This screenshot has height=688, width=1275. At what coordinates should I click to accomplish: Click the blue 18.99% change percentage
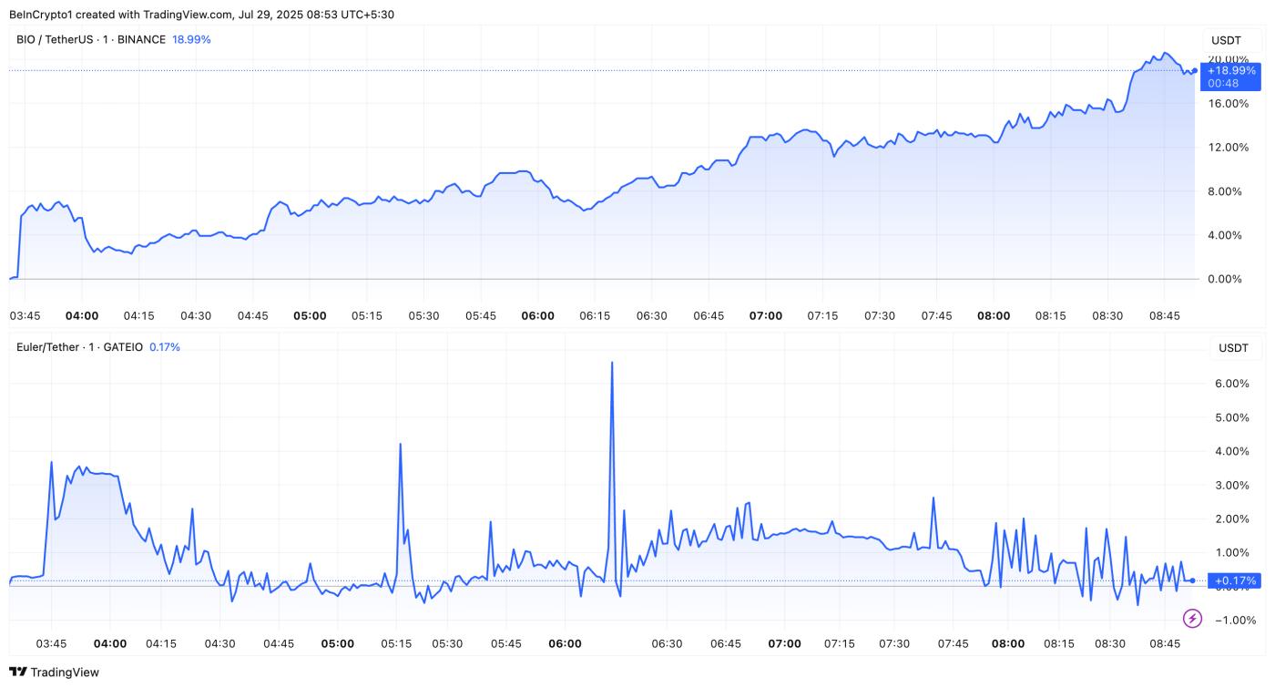point(191,39)
